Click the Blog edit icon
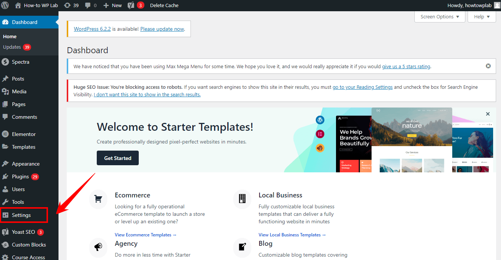The image size is (501, 260). point(242,247)
